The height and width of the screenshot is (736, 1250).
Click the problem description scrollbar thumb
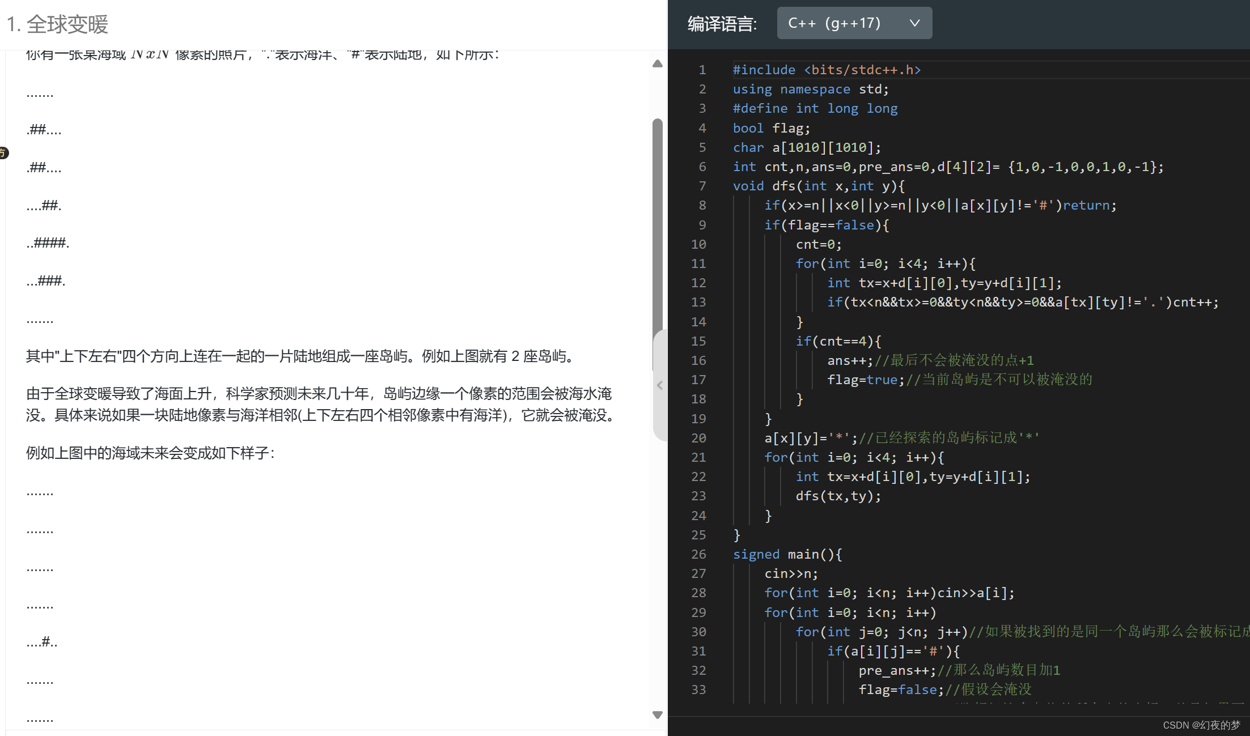[x=658, y=227]
